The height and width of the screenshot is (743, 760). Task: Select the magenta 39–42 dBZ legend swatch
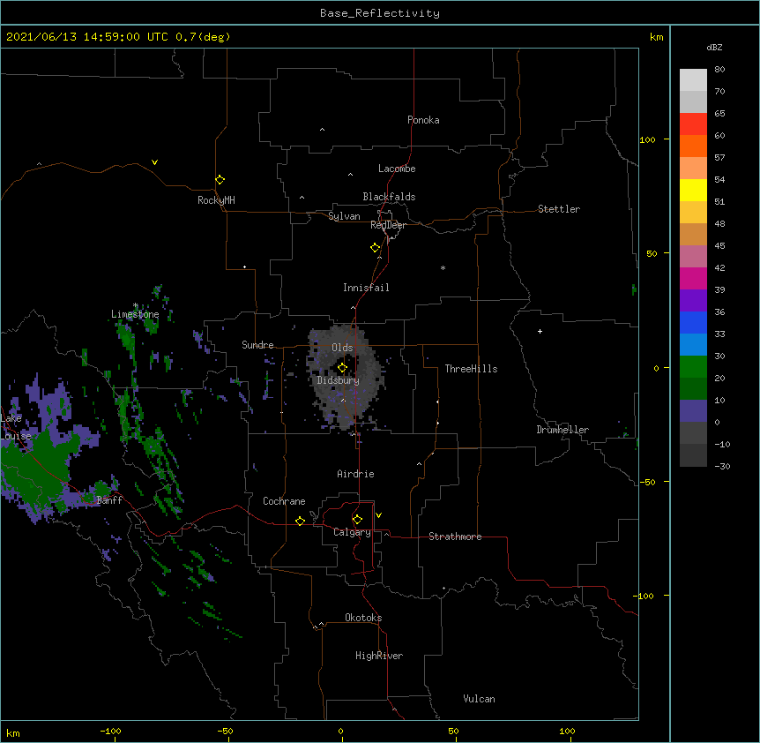point(693,278)
